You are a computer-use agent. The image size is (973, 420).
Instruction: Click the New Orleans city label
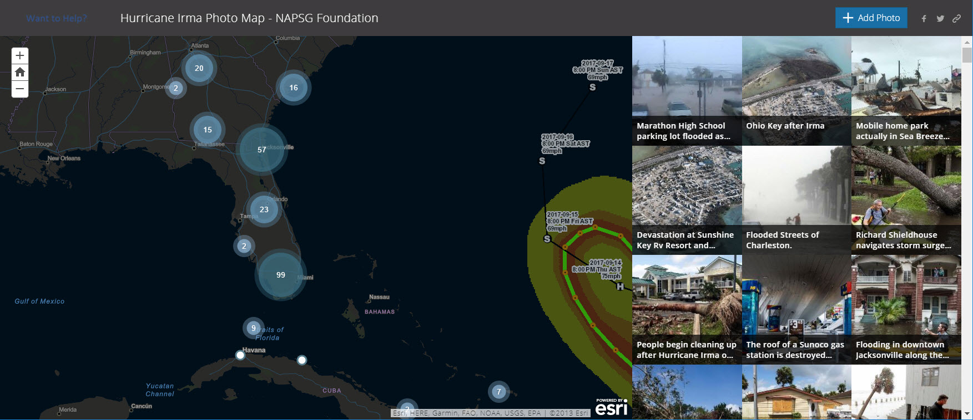coord(64,158)
